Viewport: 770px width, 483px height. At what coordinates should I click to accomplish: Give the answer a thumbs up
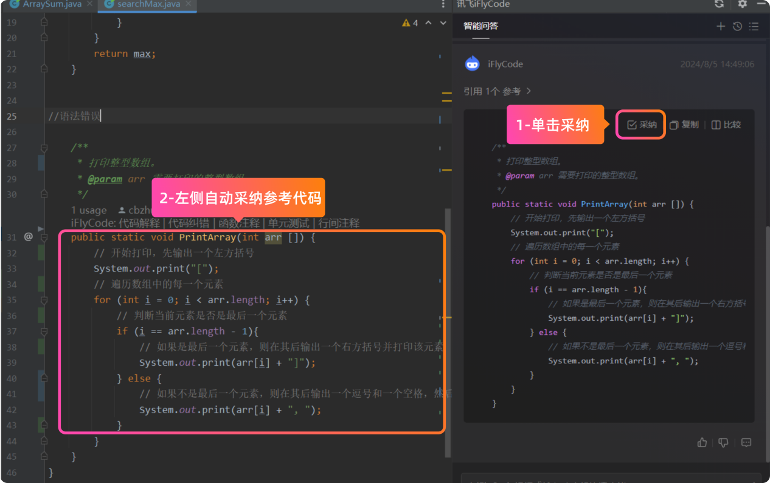coord(702,442)
